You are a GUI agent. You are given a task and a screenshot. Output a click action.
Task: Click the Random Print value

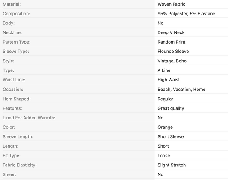coord(171,42)
